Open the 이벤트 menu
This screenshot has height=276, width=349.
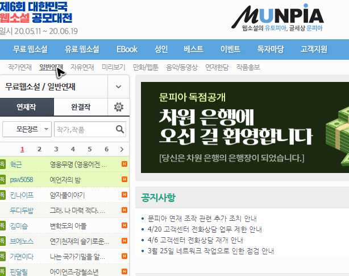[x=230, y=50]
